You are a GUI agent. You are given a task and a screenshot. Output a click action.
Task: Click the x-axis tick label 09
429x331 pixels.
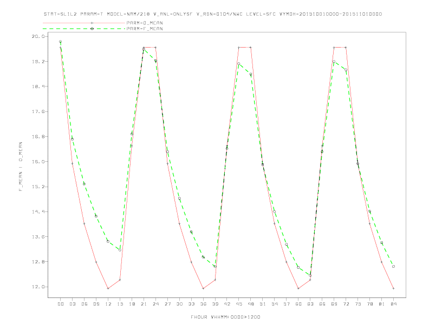[x=96, y=304]
